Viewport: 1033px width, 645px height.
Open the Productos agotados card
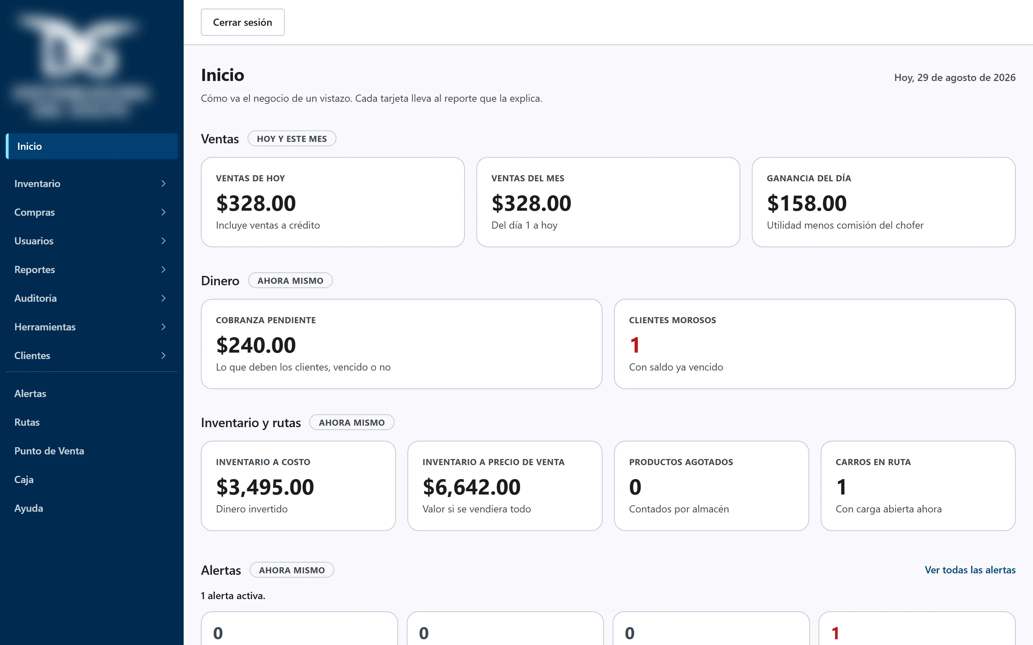711,486
